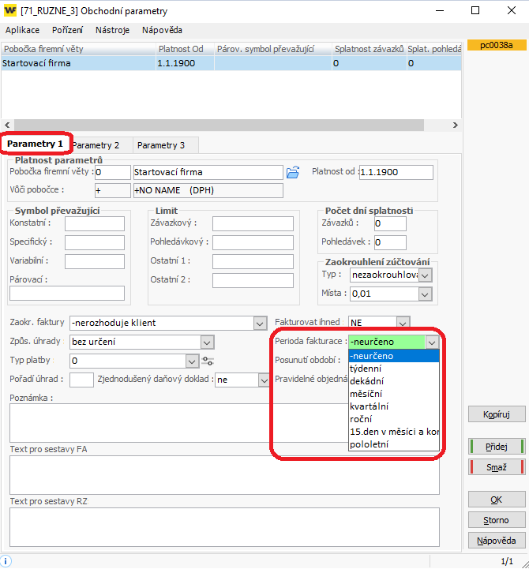Click Variabilní symbol input field

[95, 261]
